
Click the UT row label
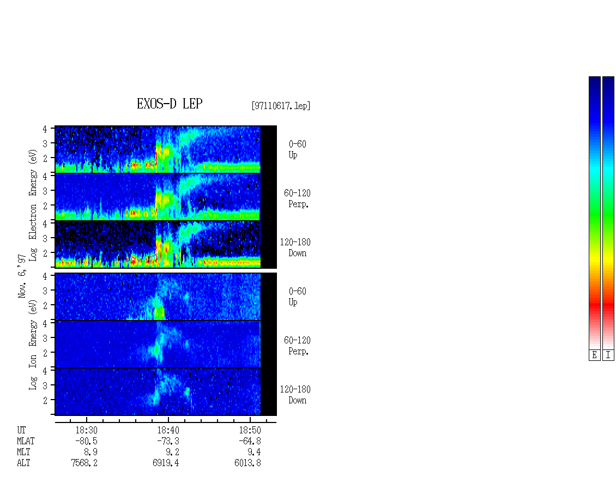click(21, 430)
